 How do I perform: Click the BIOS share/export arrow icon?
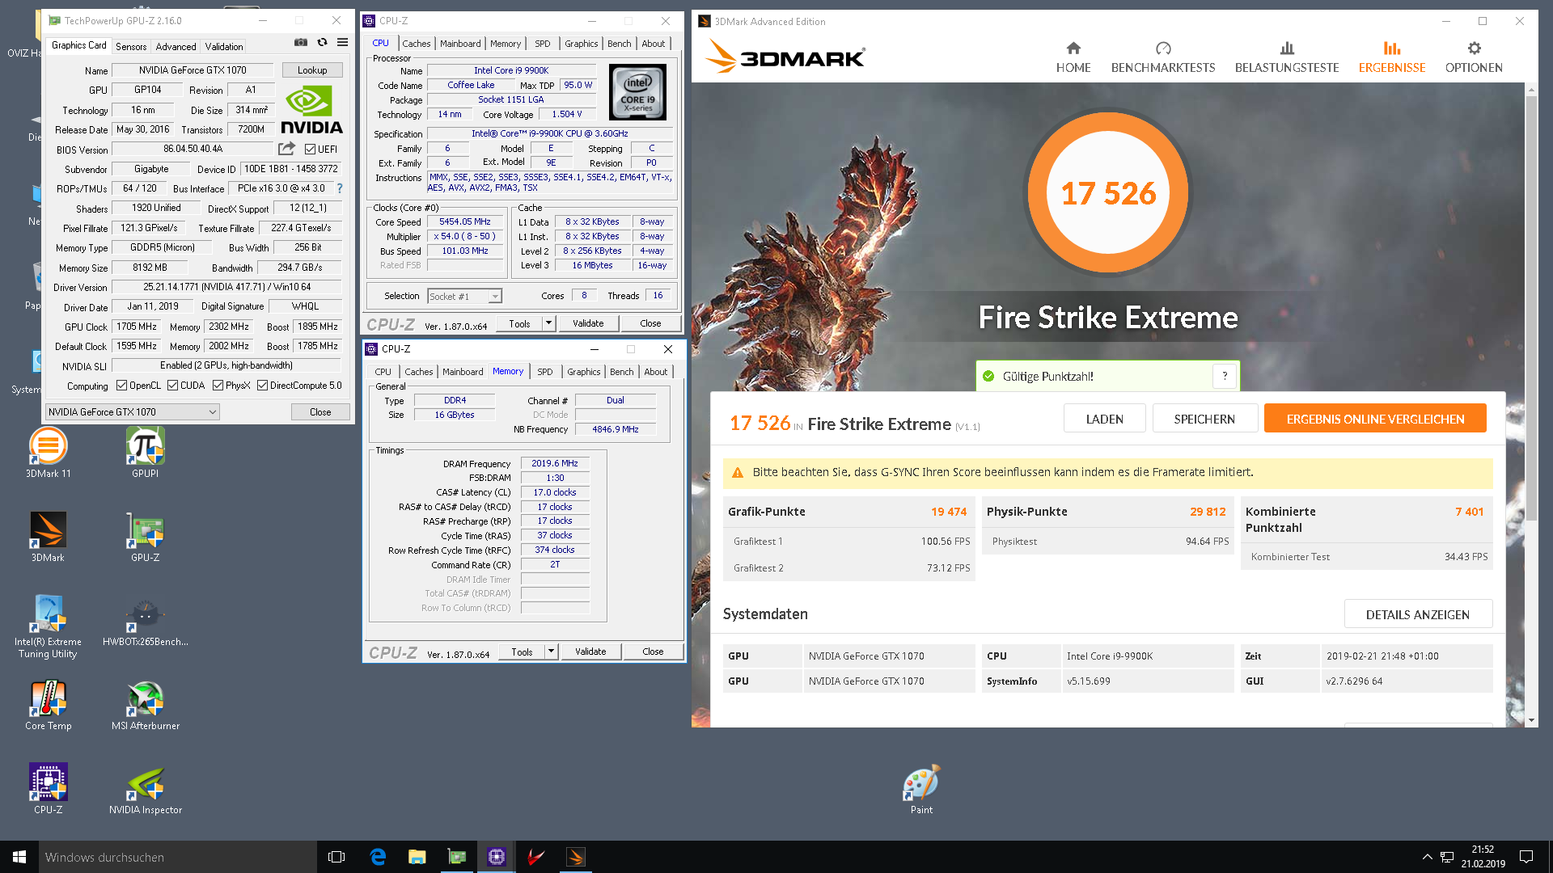click(x=286, y=149)
